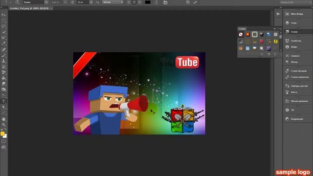Toggle the text orientation
The height and width of the screenshot is (176, 313).
(x=18, y=2)
